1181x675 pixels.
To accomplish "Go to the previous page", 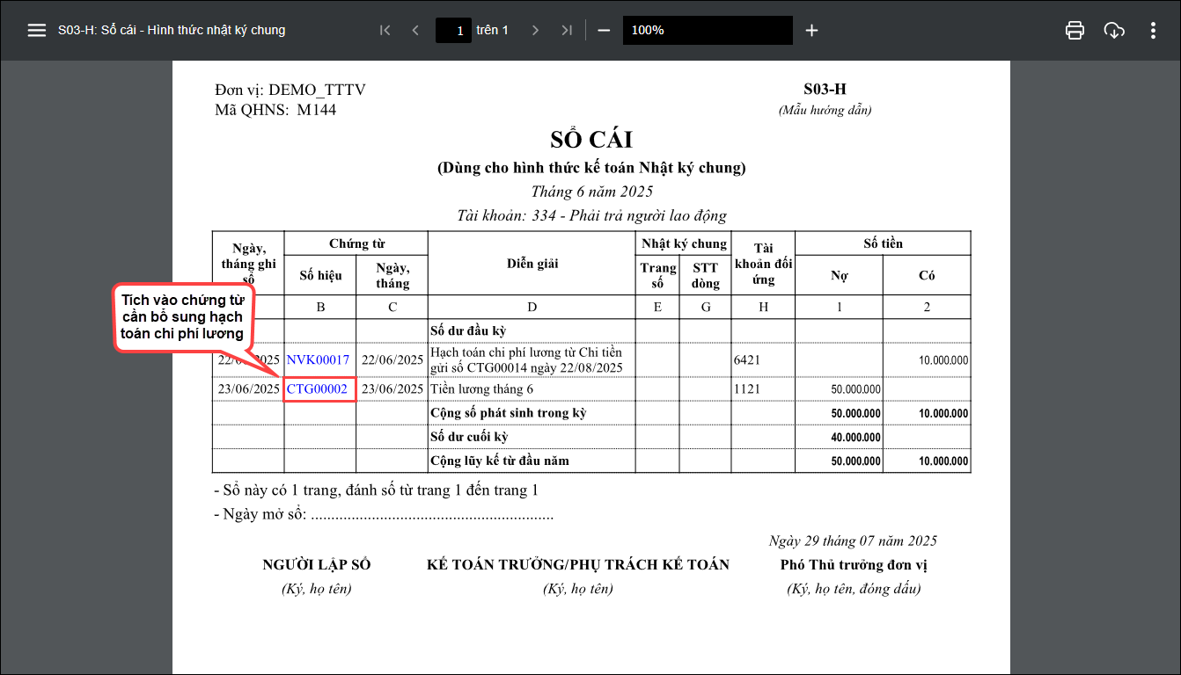I will click(415, 30).
